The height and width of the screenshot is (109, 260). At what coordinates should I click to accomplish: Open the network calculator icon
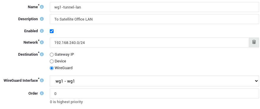pyautogui.click(x=254, y=42)
